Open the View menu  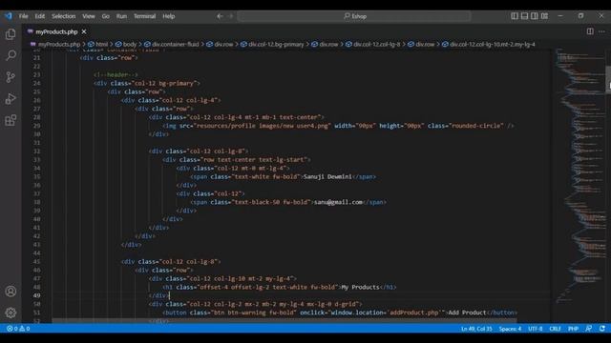click(x=89, y=16)
